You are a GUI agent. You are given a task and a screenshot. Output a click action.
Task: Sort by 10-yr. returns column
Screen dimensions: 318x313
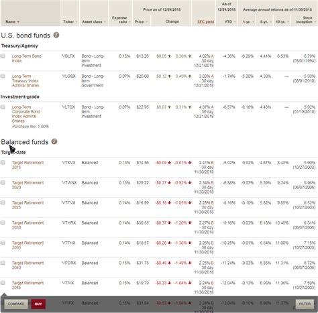[282, 21]
